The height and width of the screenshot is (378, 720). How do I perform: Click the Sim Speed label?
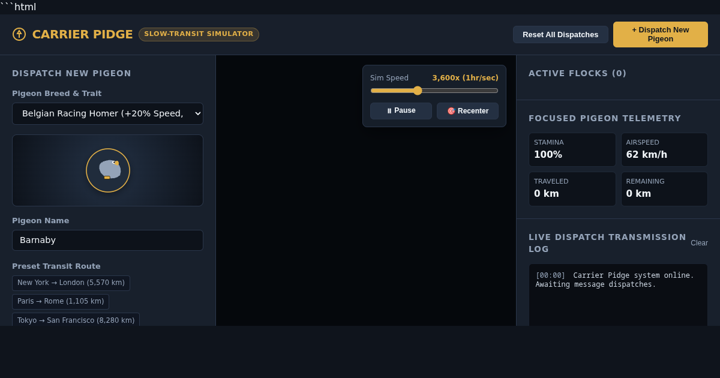click(x=389, y=78)
